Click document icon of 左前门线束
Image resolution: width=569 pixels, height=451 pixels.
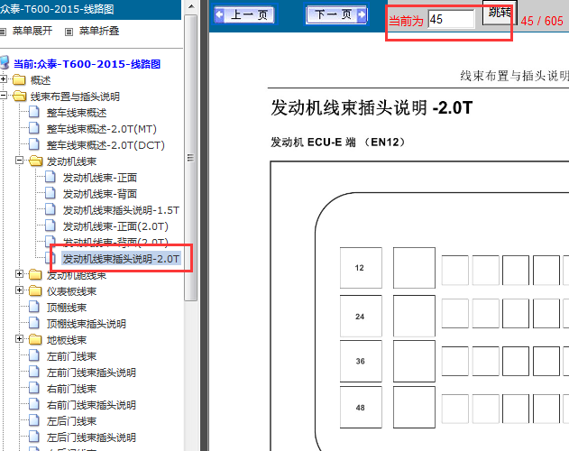(34, 355)
